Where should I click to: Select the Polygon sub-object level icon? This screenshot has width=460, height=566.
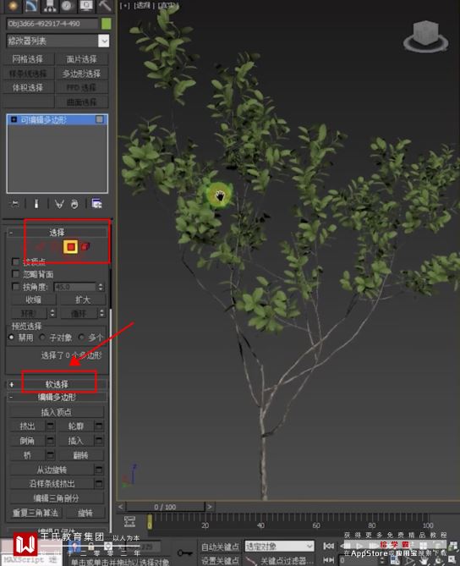pos(71,247)
